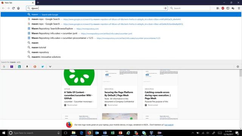This screenshot has width=242, height=136.
Task: Open Task View from the taskbar
Action: tap(65, 133)
